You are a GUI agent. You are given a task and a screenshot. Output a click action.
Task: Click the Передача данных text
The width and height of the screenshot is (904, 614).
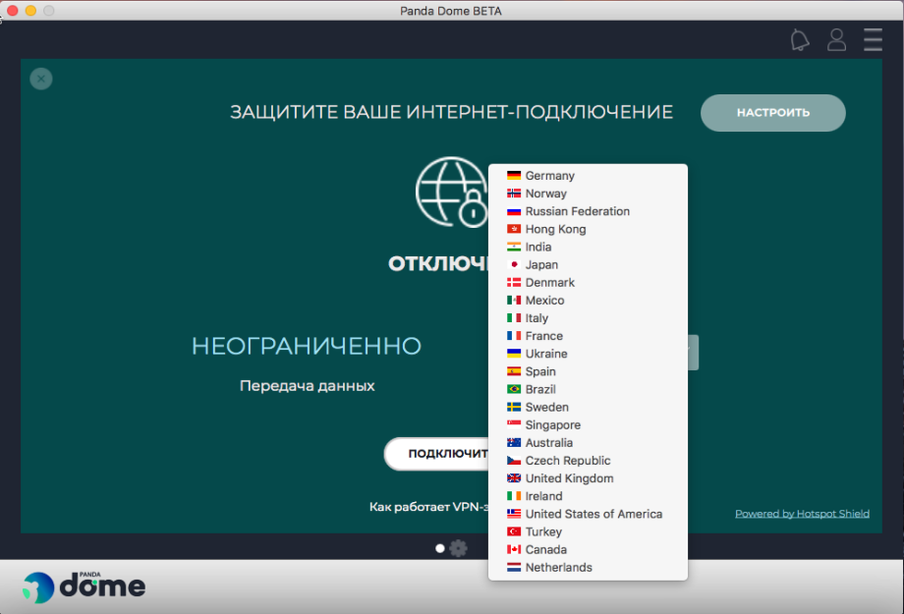(307, 386)
